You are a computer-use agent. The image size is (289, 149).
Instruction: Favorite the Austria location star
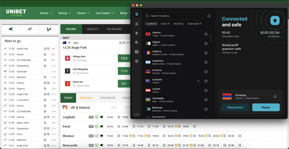pyautogui.click(x=206, y=90)
